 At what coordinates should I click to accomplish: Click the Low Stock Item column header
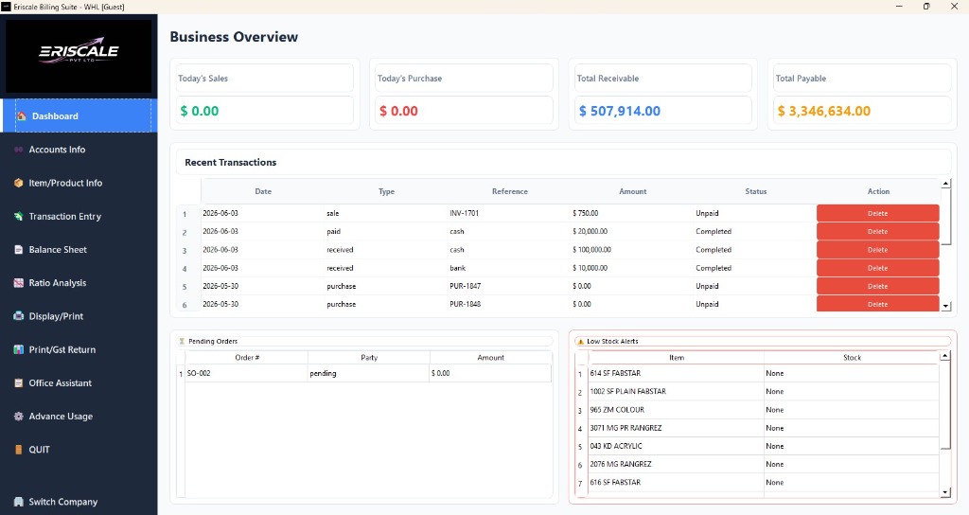click(677, 357)
